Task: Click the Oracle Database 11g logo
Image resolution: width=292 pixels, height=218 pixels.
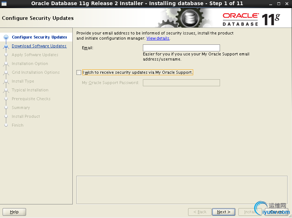Action: [251, 19]
